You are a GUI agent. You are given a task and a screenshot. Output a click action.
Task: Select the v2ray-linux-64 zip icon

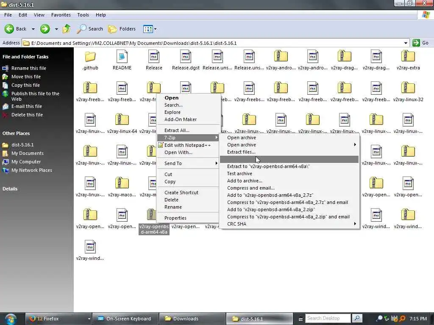tap(122, 120)
